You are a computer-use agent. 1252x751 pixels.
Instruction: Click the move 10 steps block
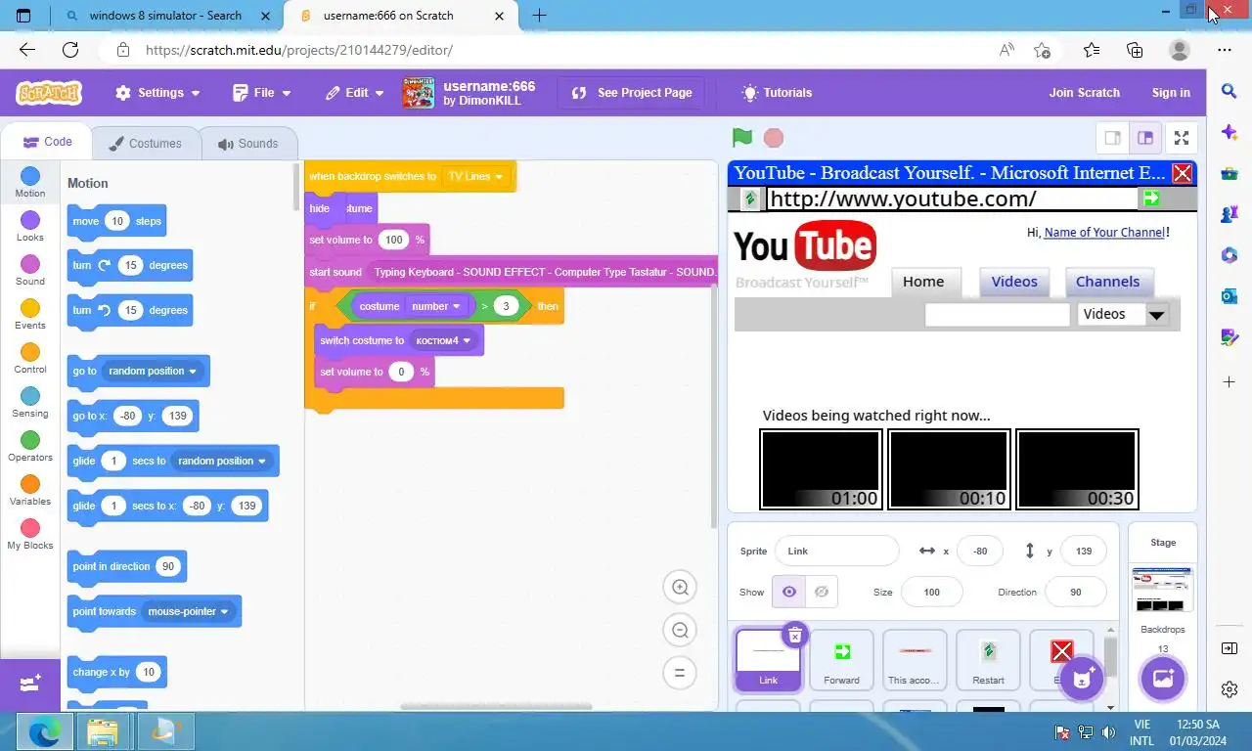click(116, 221)
